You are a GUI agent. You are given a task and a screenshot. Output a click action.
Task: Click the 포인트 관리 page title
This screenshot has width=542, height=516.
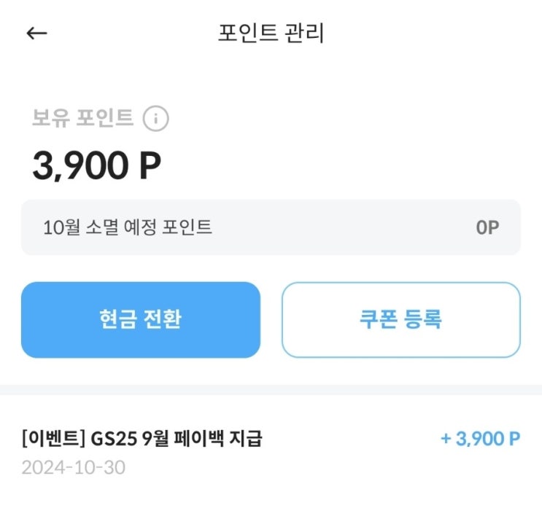pyautogui.click(x=271, y=34)
